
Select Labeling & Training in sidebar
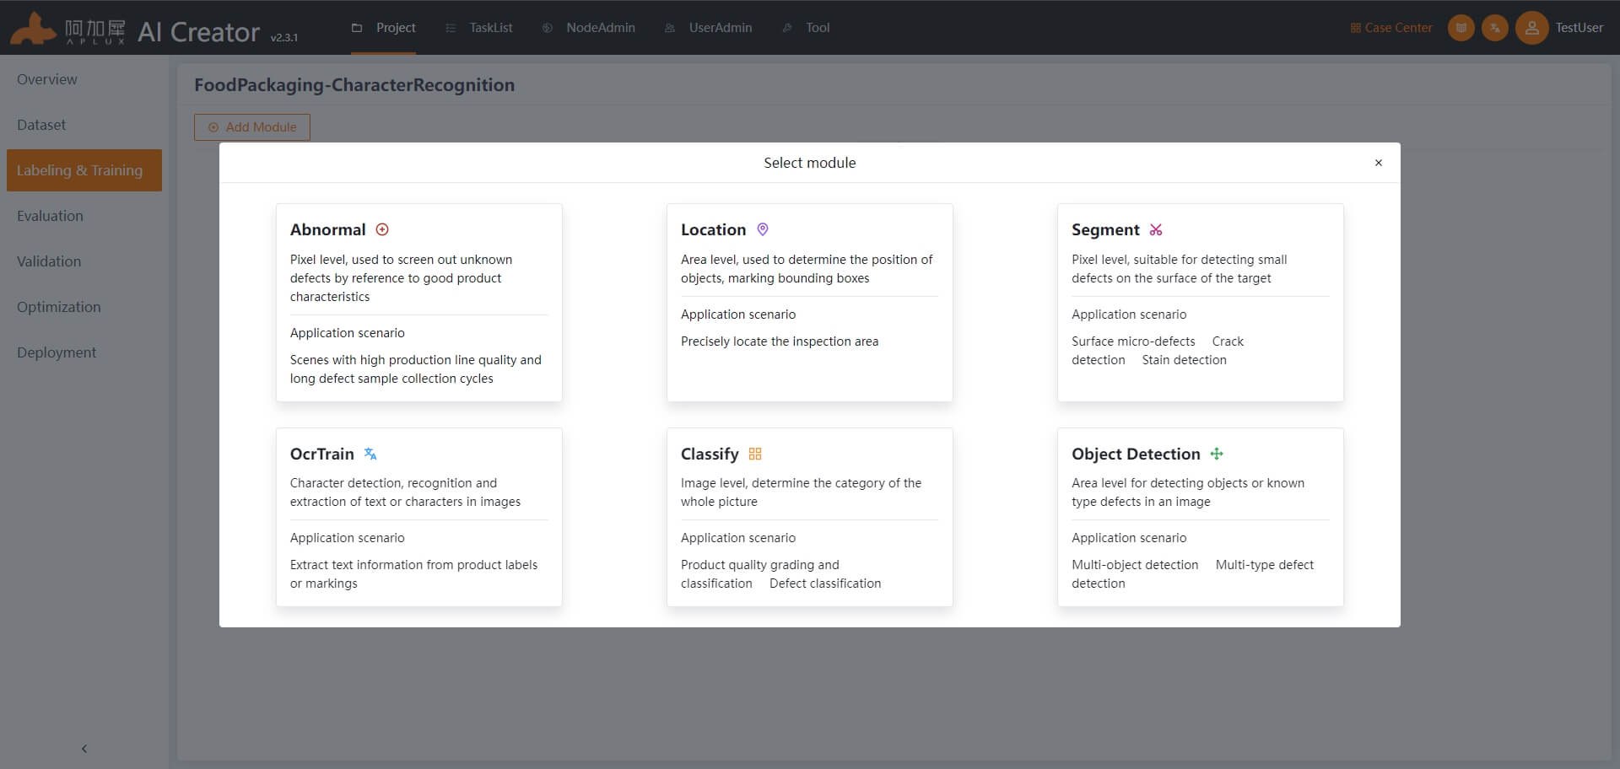pos(84,170)
